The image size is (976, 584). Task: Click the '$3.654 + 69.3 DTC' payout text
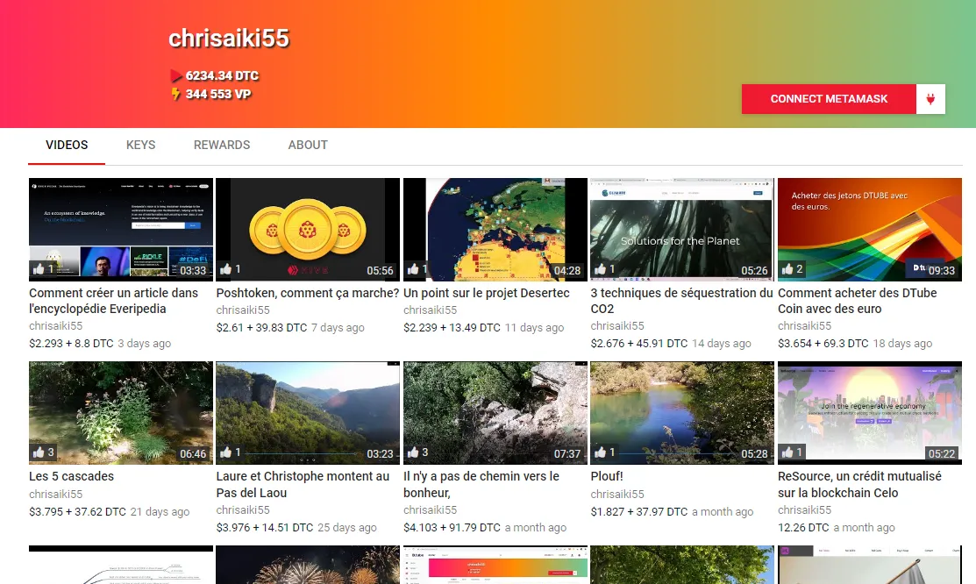point(823,343)
